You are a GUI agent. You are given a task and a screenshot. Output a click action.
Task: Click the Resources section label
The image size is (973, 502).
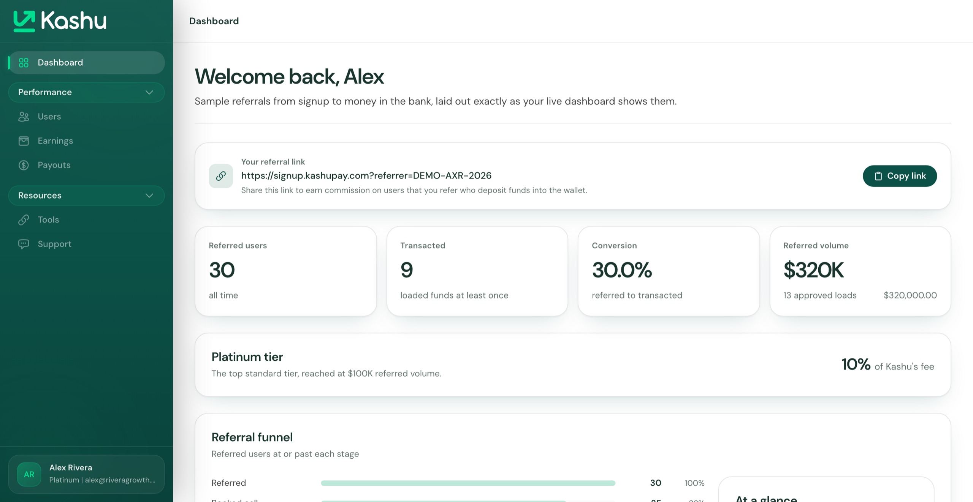pyautogui.click(x=40, y=196)
